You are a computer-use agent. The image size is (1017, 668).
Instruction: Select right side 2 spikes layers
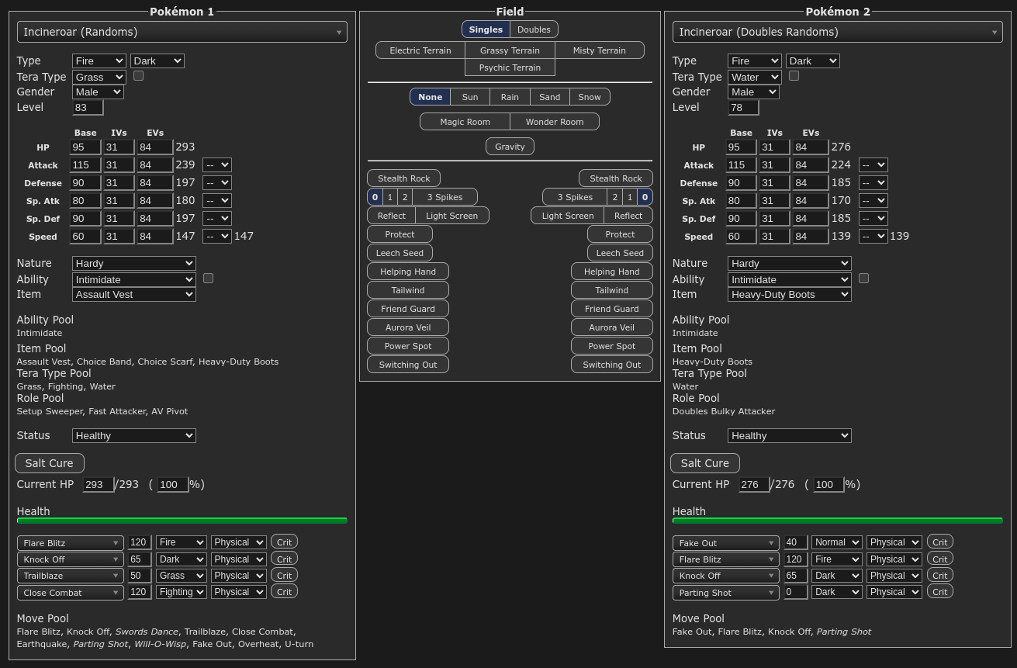pos(614,197)
